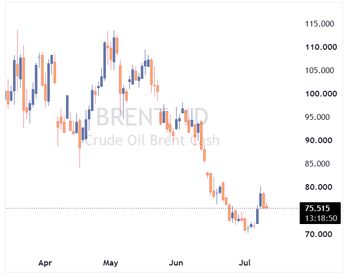Click the current price 75.515 tag
The height and width of the screenshot is (279, 348).
(317, 208)
